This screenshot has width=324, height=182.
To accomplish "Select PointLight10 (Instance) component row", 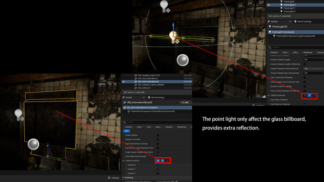I will [296, 32].
